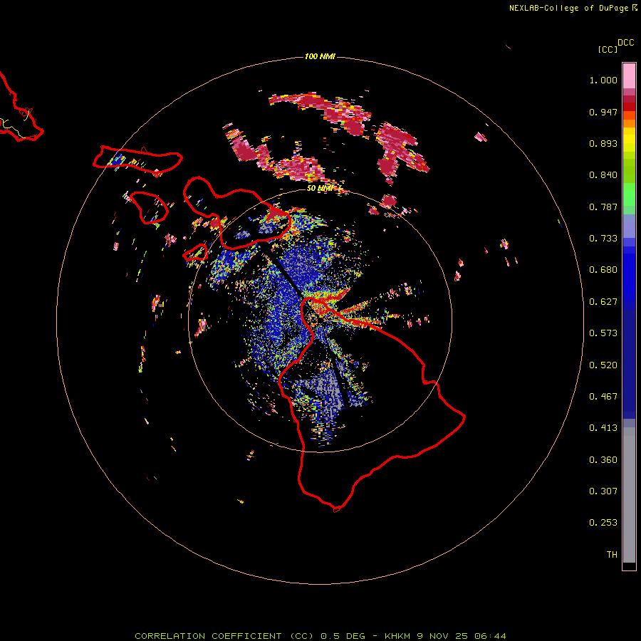Image resolution: width=641 pixels, height=641 pixels.
Task: Click the Lanai island red outline
Action: click(149, 208)
